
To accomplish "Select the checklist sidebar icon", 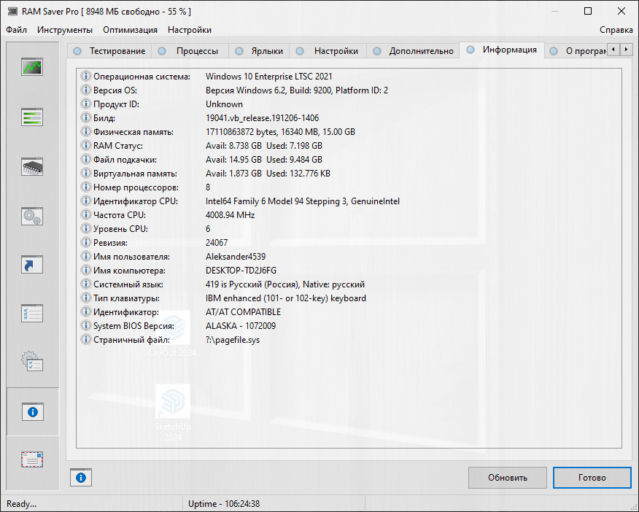I will (x=32, y=314).
